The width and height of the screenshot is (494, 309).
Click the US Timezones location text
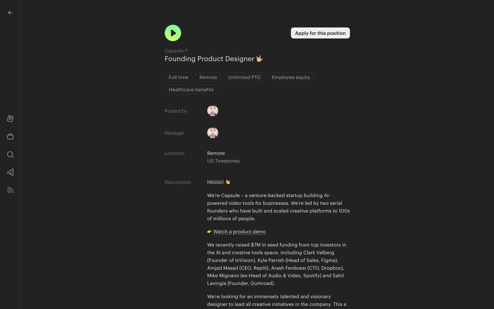[223, 161]
